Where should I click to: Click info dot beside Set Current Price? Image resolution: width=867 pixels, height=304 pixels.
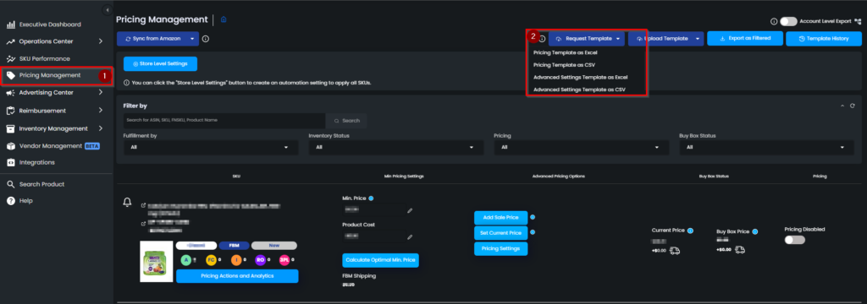pos(533,232)
